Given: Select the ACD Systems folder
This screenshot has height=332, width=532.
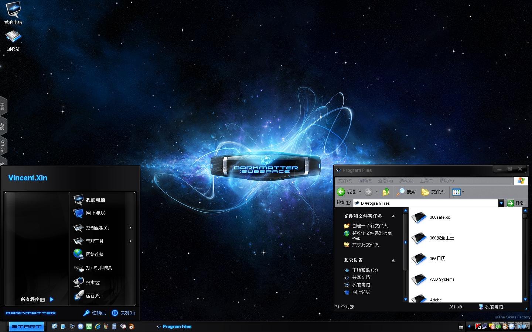Looking at the screenshot, I should coord(442,279).
